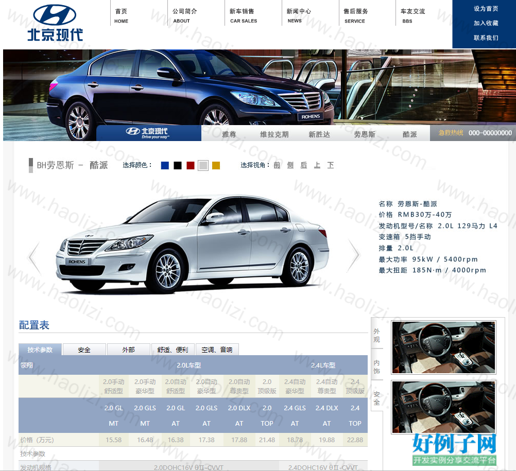Click the 16.48 price cell
The height and width of the screenshot is (471, 516).
click(x=145, y=440)
